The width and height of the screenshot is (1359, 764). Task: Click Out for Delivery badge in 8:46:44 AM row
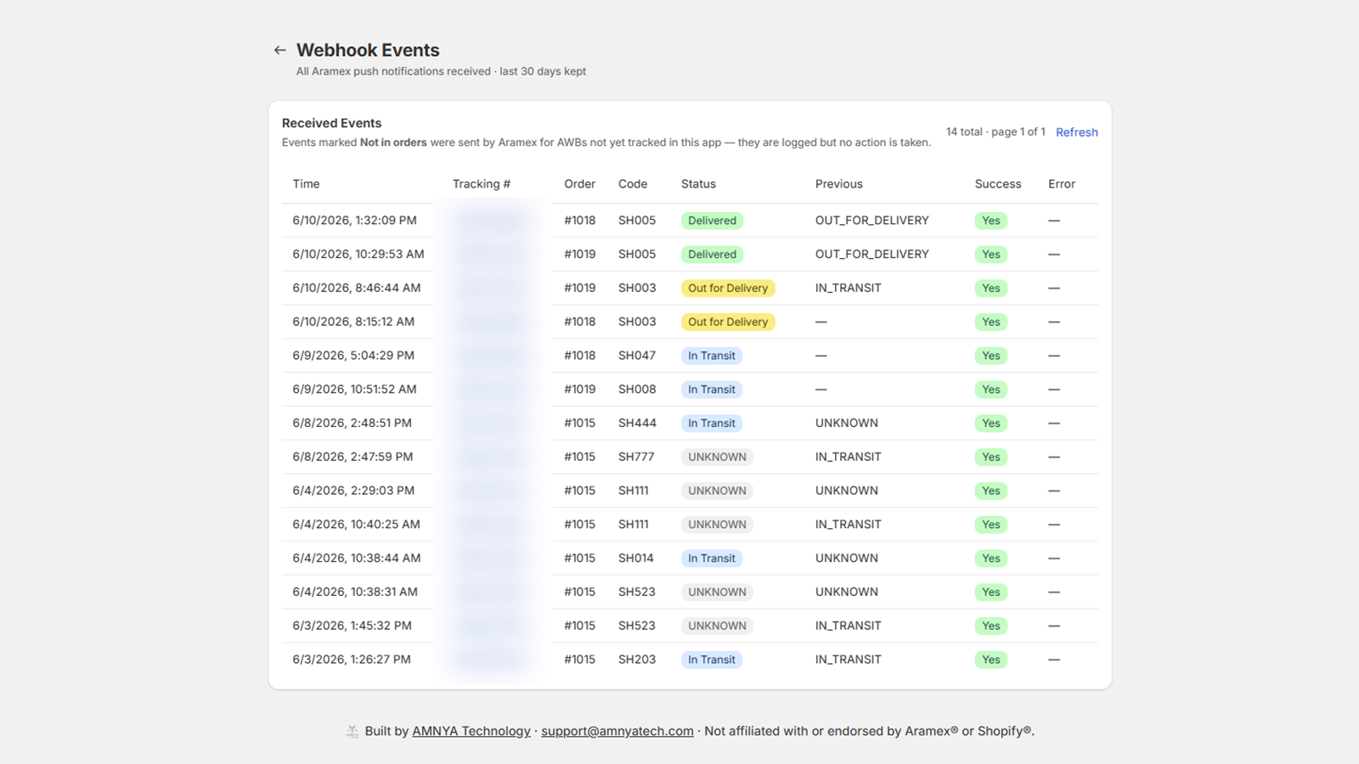(x=728, y=289)
